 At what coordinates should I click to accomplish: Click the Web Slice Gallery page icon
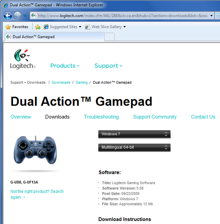coord(87,27)
